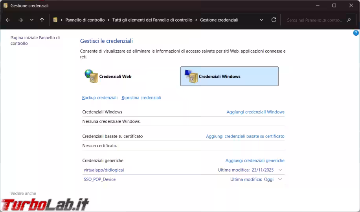
Task: Click the Credenziali Windows monitor safe icon
Action: [191, 76]
